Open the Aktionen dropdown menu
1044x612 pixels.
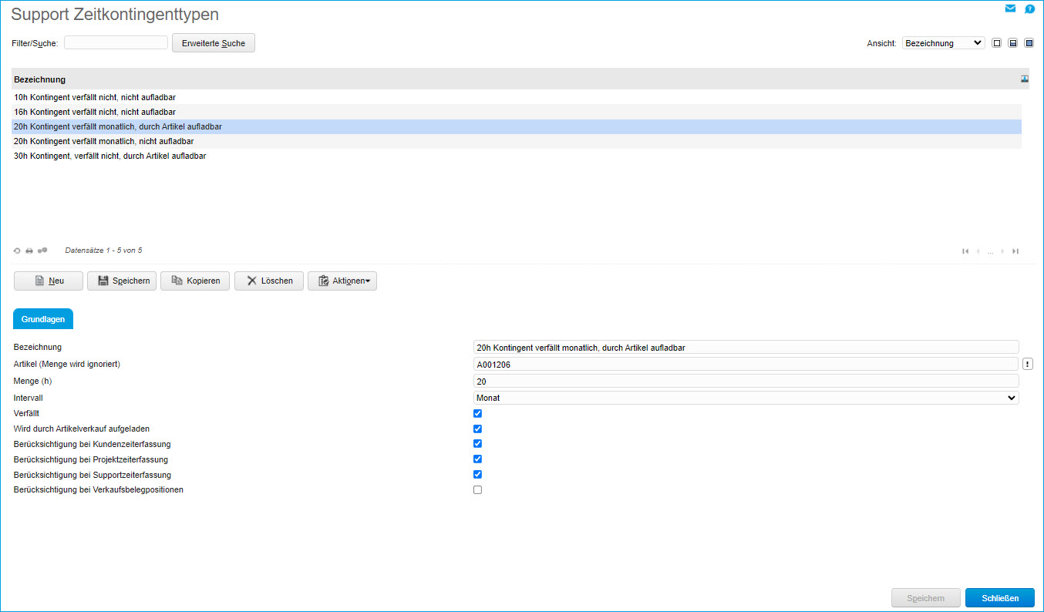[342, 281]
